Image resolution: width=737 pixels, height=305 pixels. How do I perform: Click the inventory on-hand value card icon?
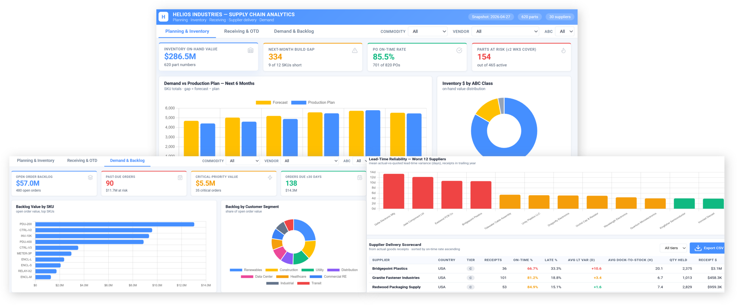click(x=250, y=50)
